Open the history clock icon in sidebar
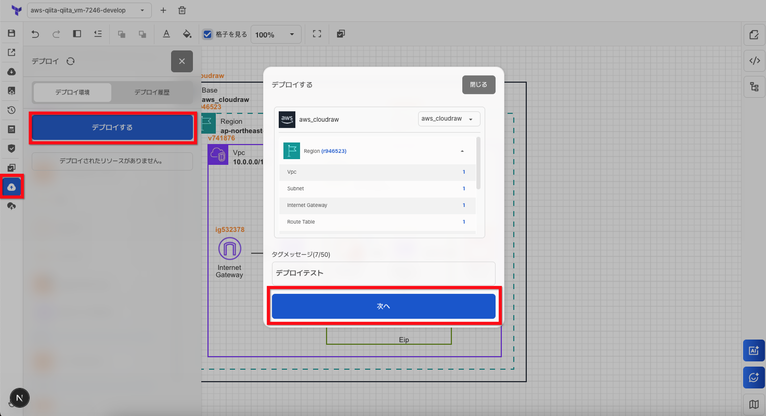The width and height of the screenshot is (766, 416). (11, 110)
